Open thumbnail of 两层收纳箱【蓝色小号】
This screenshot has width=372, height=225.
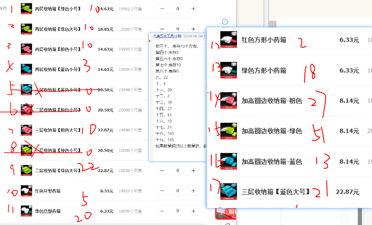coord(27,69)
